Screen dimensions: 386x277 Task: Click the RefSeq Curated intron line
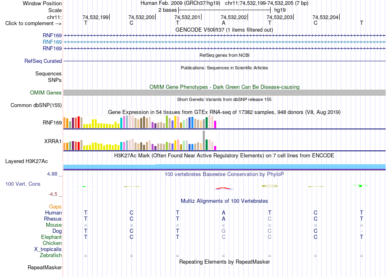(x=224, y=61)
